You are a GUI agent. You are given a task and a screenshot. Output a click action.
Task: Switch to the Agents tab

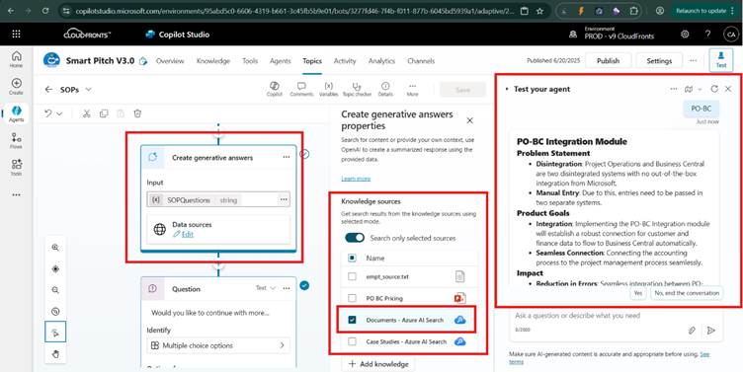point(280,61)
